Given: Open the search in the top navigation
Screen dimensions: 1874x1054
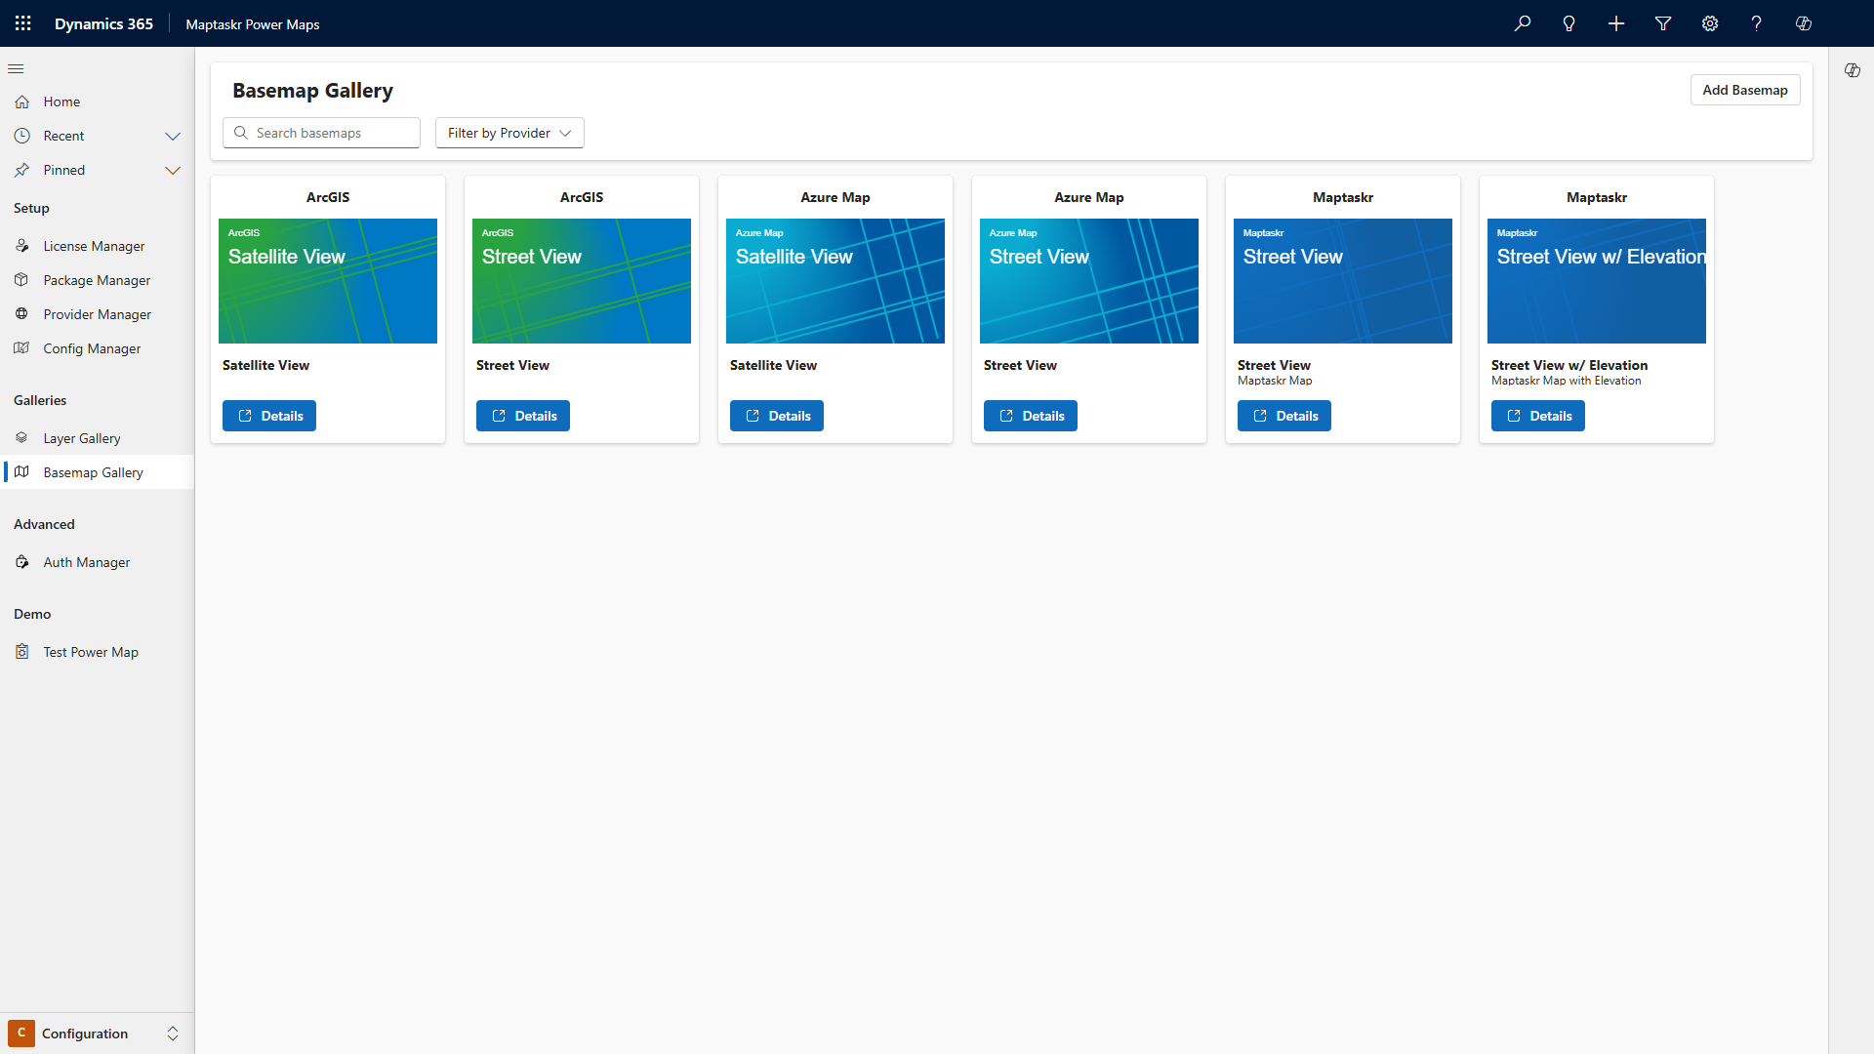Looking at the screenshot, I should (1522, 22).
